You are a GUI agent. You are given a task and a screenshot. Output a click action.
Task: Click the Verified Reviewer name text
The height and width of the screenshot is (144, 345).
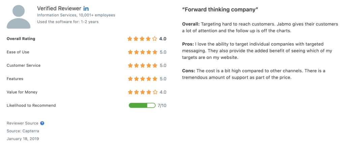pos(59,8)
